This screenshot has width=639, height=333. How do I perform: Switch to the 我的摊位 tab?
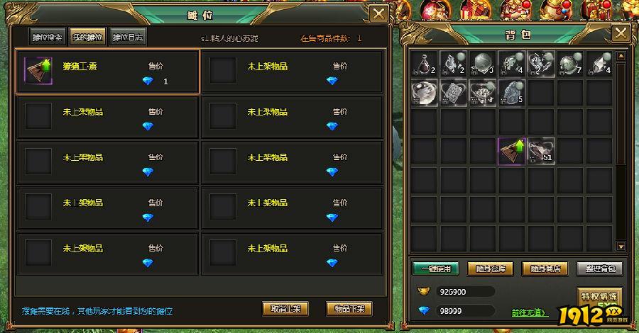tap(87, 37)
